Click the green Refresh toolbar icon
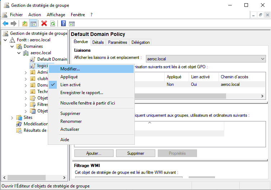271x190 pixels. pyautogui.click(x=52, y=24)
